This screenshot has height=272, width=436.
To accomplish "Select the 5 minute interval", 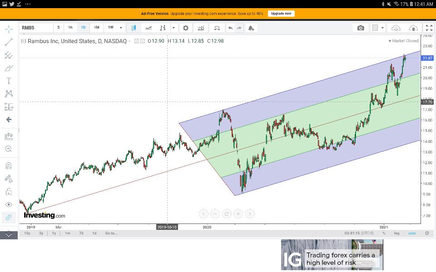I will click(x=59, y=28).
